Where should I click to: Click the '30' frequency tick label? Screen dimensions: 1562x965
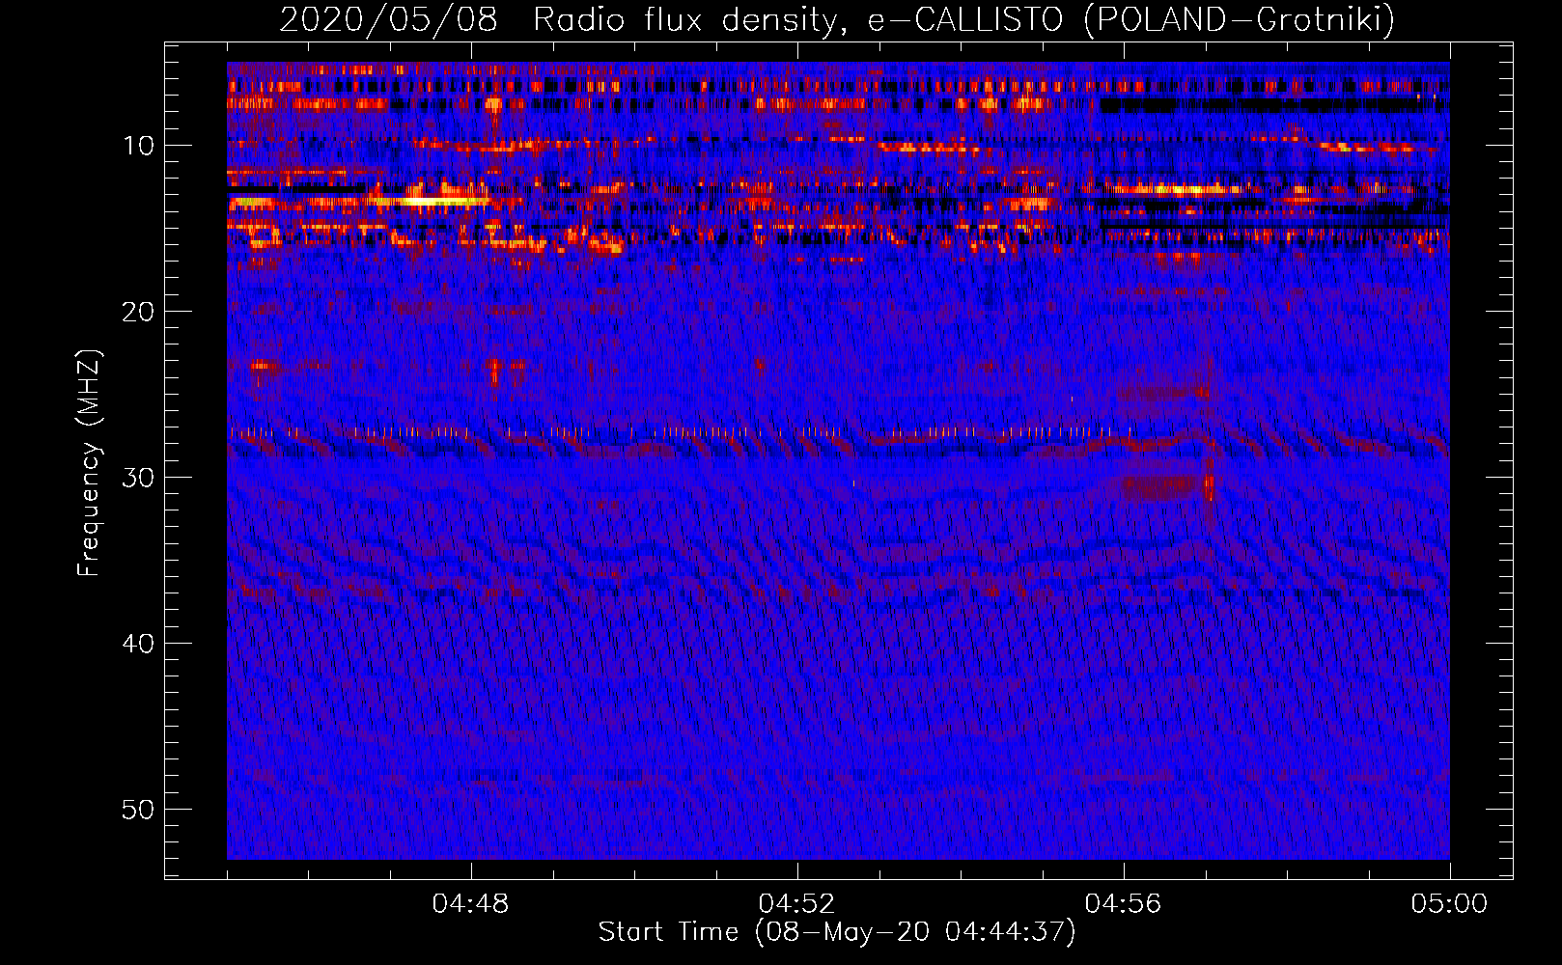(x=139, y=478)
